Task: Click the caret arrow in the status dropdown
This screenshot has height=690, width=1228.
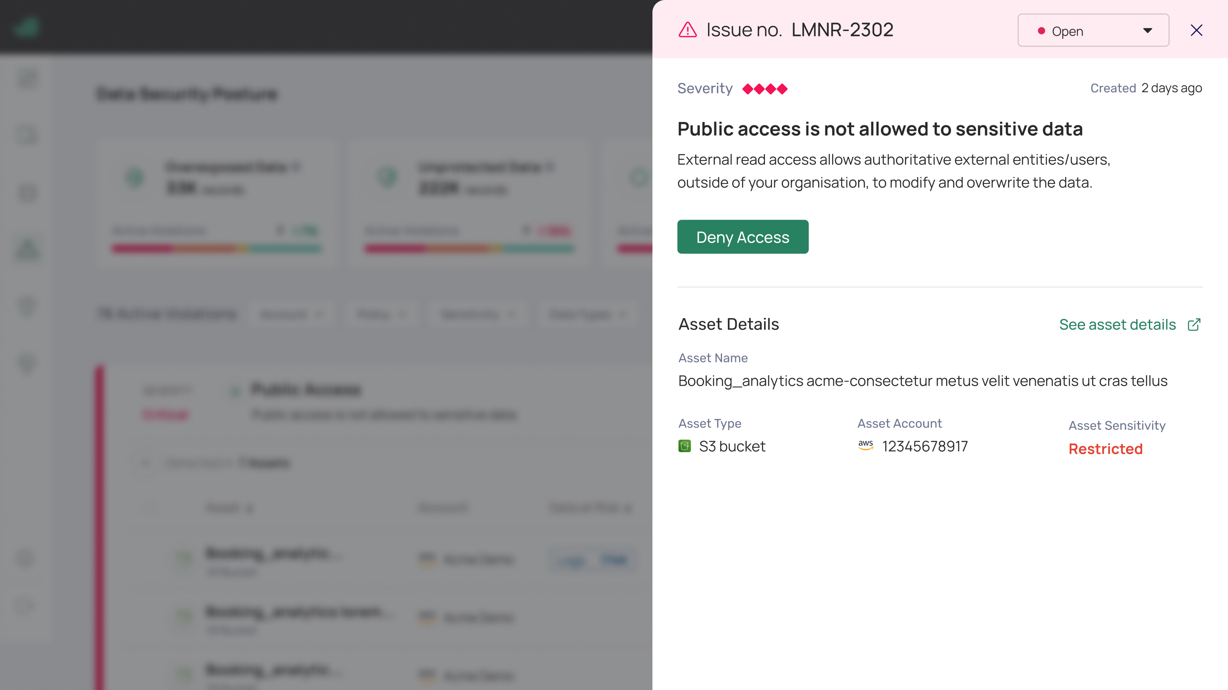Action: coord(1148,31)
